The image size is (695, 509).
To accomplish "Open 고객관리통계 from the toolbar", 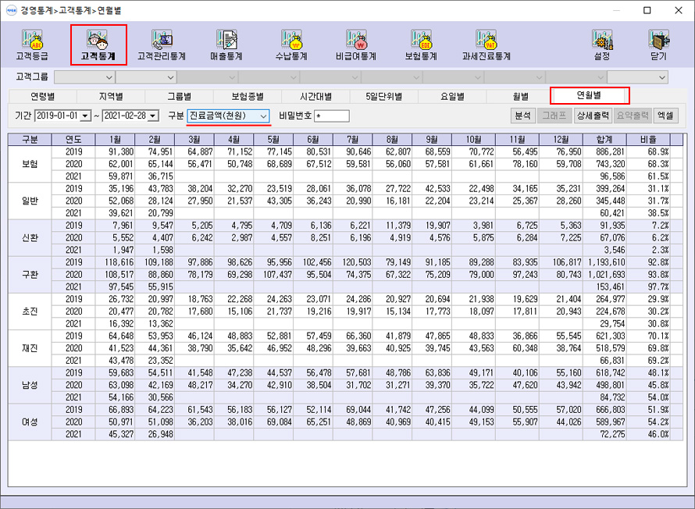I will pos(162,45).
